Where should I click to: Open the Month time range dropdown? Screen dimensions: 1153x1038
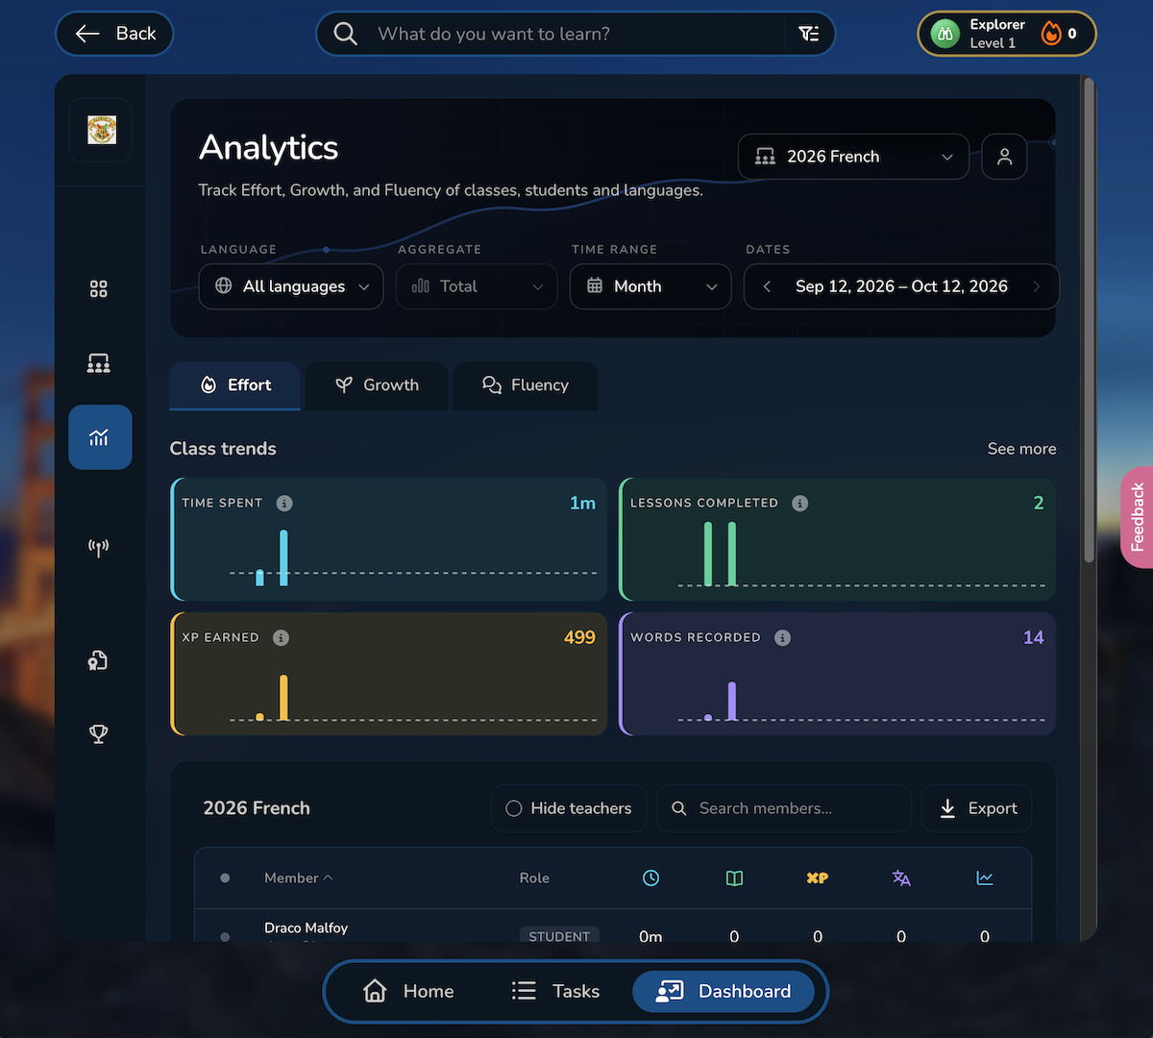coord(650,286)
